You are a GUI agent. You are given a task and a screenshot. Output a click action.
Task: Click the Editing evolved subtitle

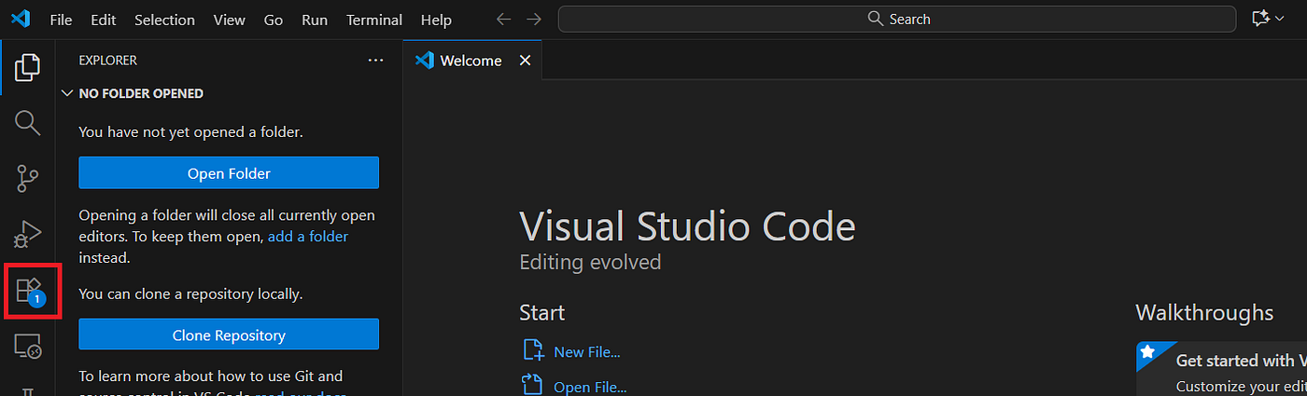coord(590,263)
